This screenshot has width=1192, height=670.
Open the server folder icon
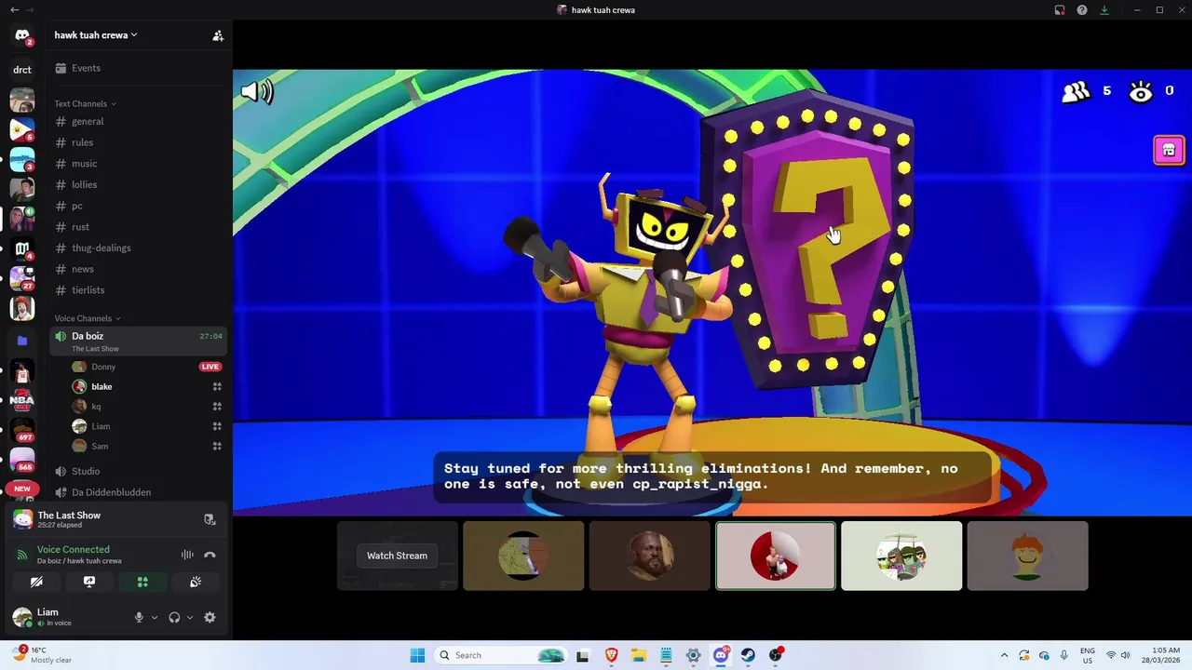pyautogui.click(x=22, y=341)
